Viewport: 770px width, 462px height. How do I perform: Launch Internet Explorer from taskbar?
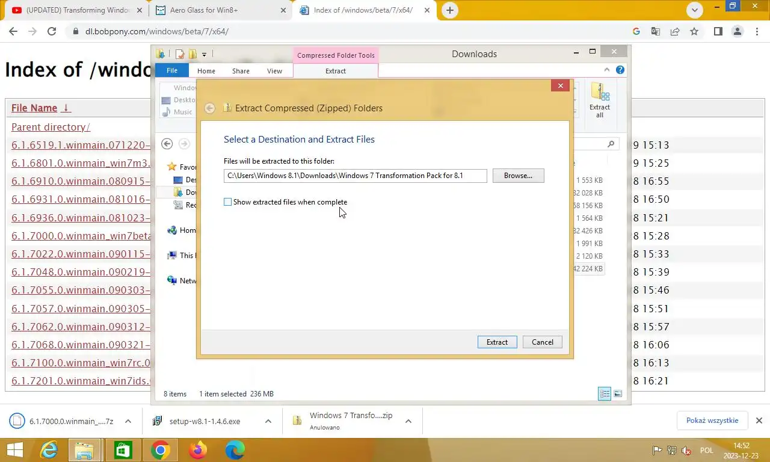coord(49,450)
